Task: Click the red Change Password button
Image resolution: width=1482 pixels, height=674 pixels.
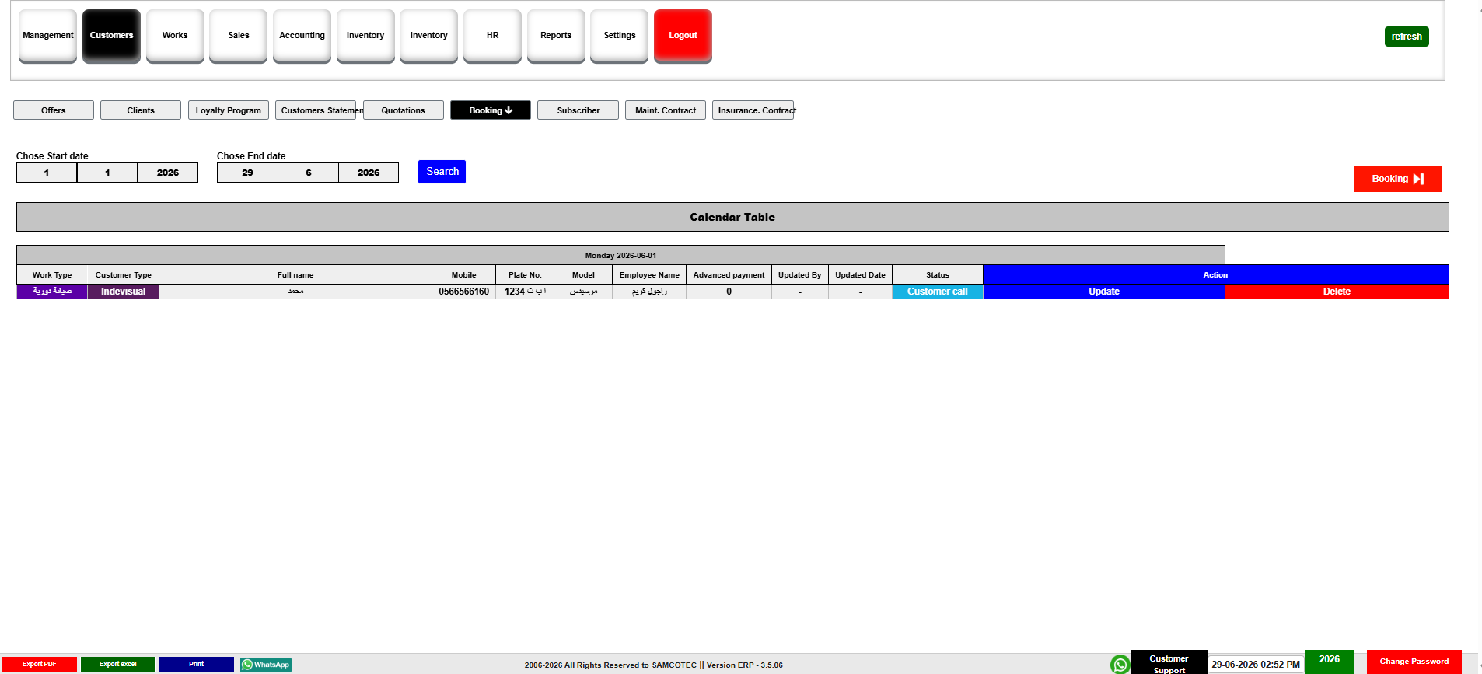Action: [x=1414, y=662]
